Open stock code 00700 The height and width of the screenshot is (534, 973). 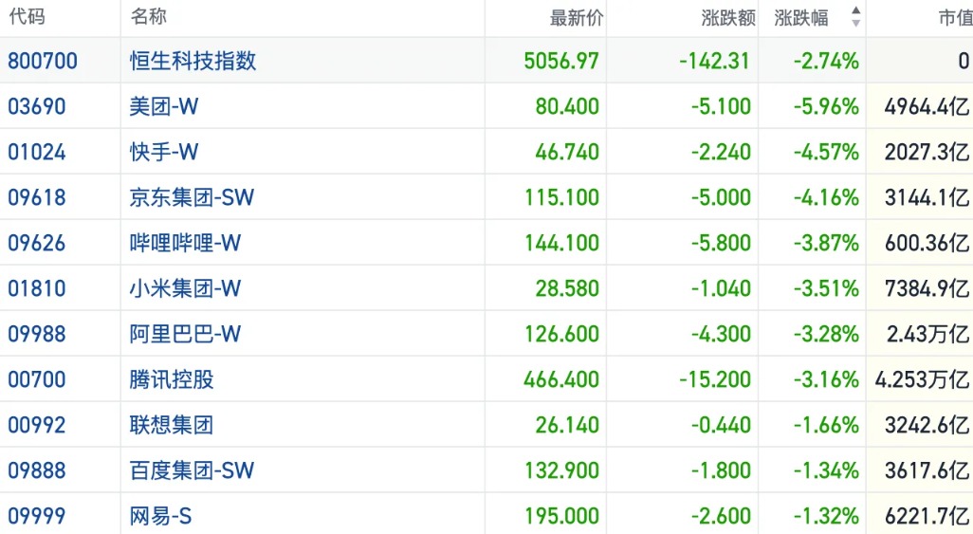(37, 379)
